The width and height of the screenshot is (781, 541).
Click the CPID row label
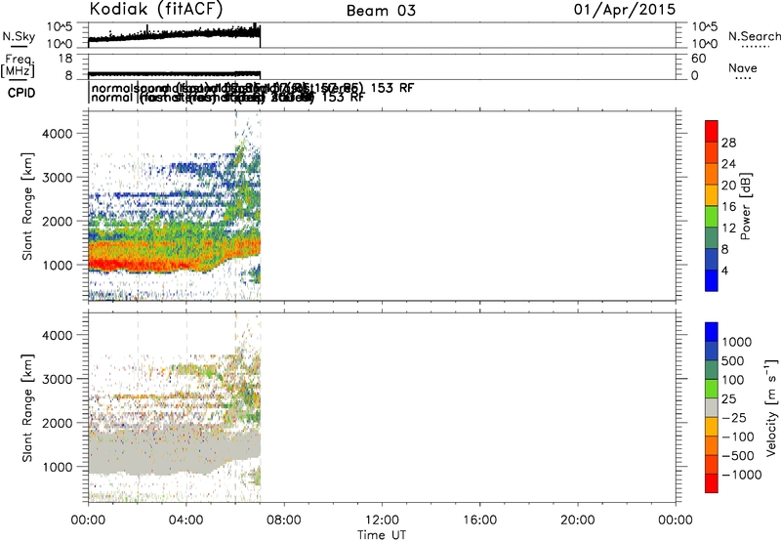tap(21, 93)
